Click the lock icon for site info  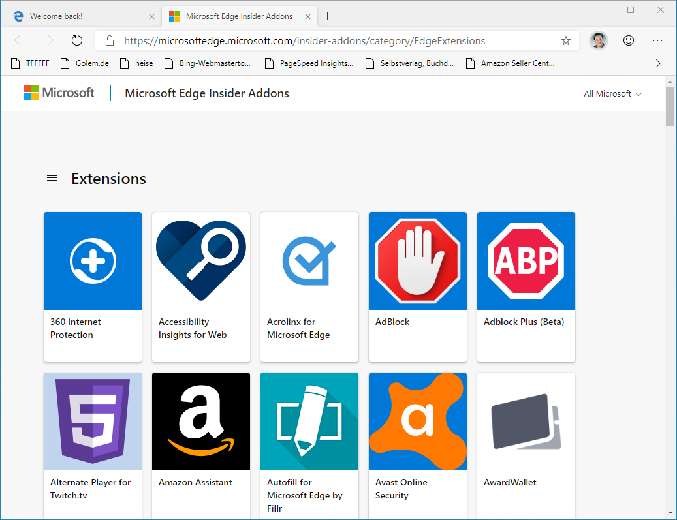pos(110,40)
